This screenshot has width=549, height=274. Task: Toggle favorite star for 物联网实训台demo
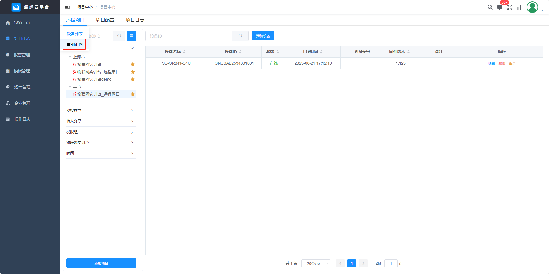point(133,79)
